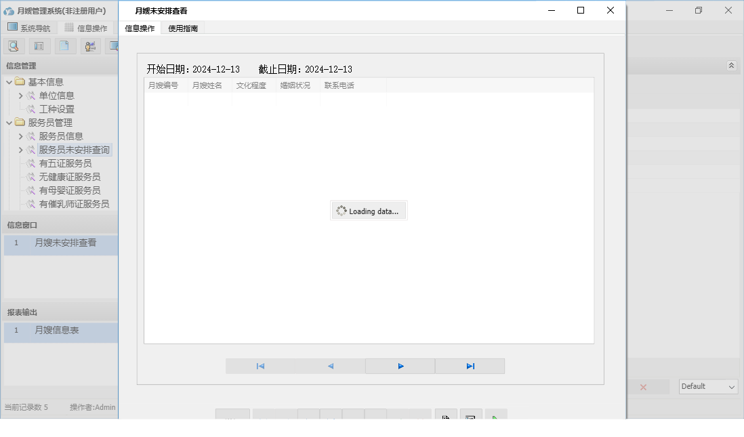Jump to the last page of records
Viewport: 744px width, 437px height.
470,366
